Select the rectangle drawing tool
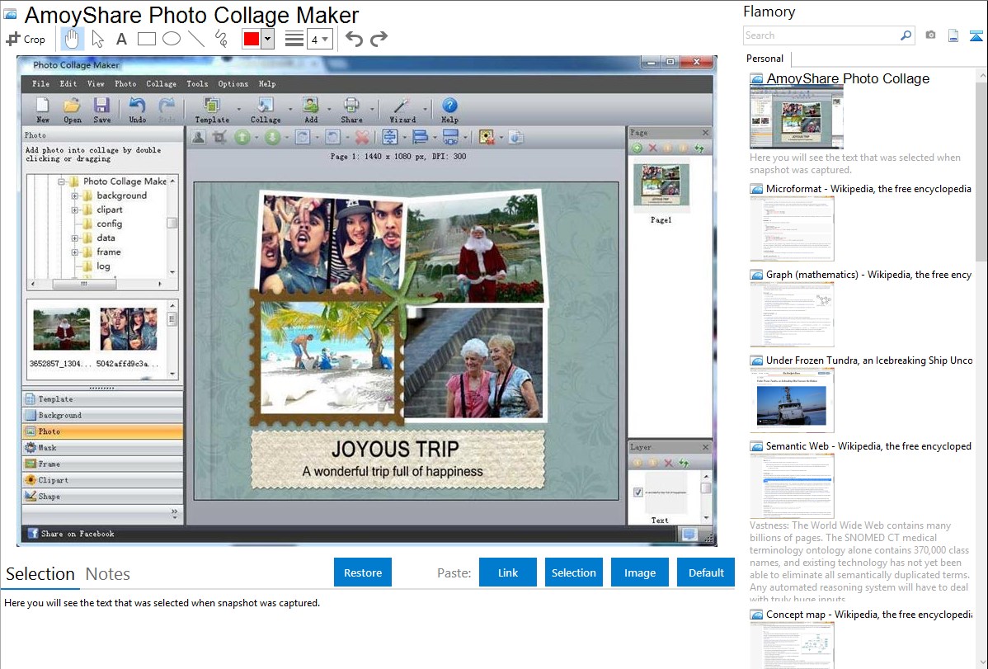988x669 pixels. (x=146, y=39)
